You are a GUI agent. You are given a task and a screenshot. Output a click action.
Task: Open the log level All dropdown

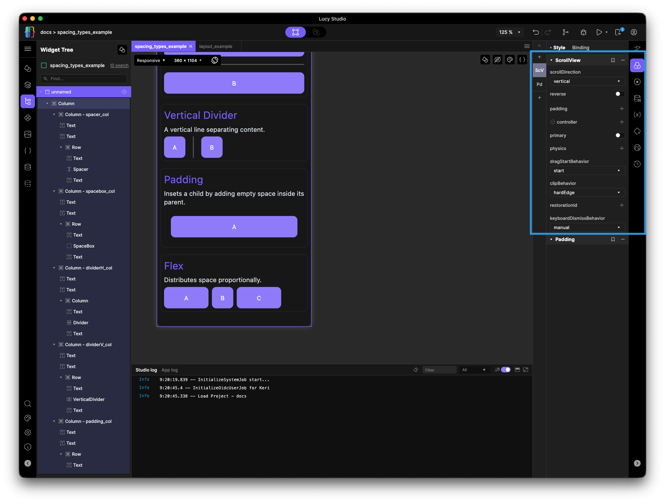click(x=474, y=370)
